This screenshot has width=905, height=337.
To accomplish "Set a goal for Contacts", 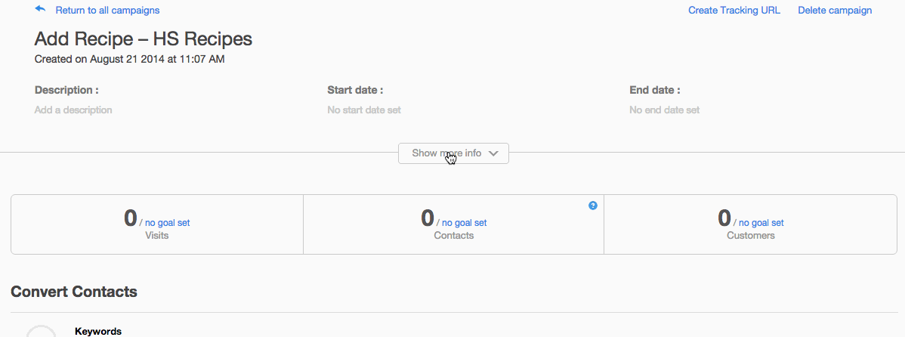I will pyautogui.click(x=464, y=223).
